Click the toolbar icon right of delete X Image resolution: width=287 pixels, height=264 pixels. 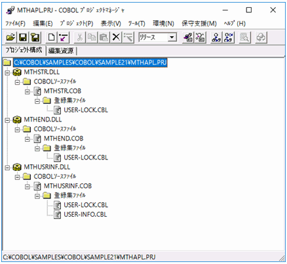pos(128,37)
